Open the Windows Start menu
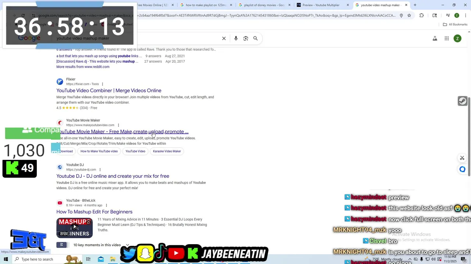This screenshot has height=264, width=471. pos(6,259)
